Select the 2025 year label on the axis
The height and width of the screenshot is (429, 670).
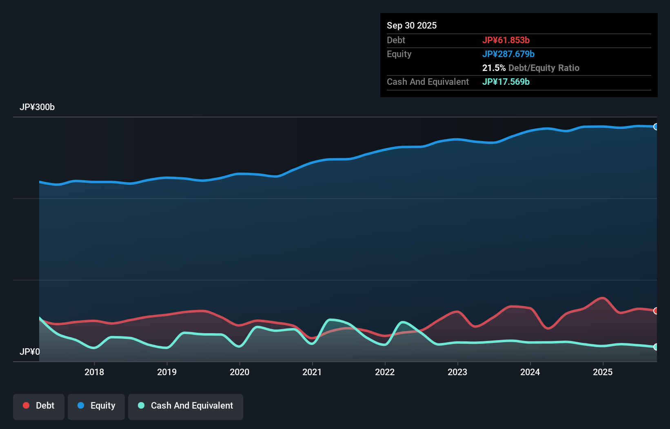[603, 372]
